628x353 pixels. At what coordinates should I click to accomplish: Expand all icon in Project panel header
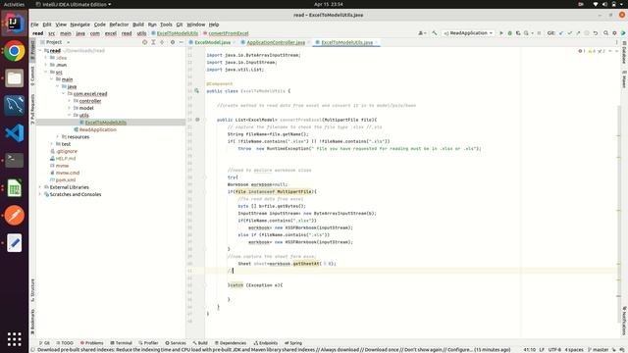[153, 42]
